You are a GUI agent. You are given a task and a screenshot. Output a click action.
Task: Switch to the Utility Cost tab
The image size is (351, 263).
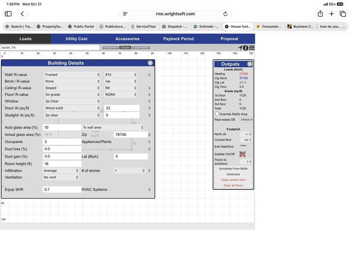point(76,39)
